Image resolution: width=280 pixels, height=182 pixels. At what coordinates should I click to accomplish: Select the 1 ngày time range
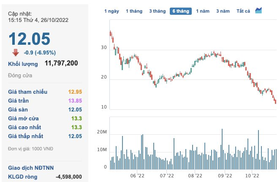tap(111, 11)
